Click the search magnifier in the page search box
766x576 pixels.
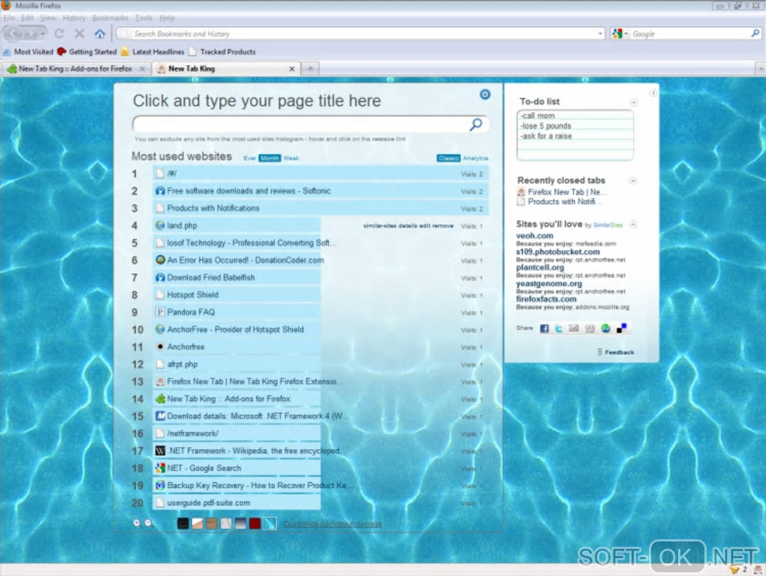(x=476, y=125)
